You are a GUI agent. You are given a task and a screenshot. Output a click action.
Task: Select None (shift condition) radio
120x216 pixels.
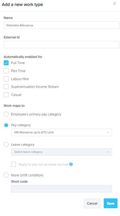6,175
